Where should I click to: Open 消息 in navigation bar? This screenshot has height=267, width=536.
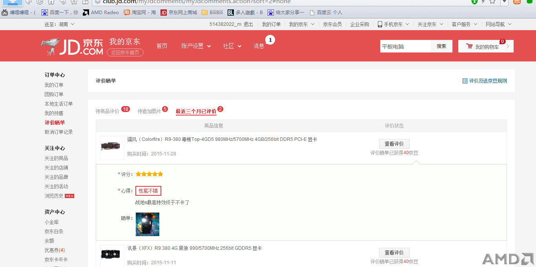click(x=259, y=46)
